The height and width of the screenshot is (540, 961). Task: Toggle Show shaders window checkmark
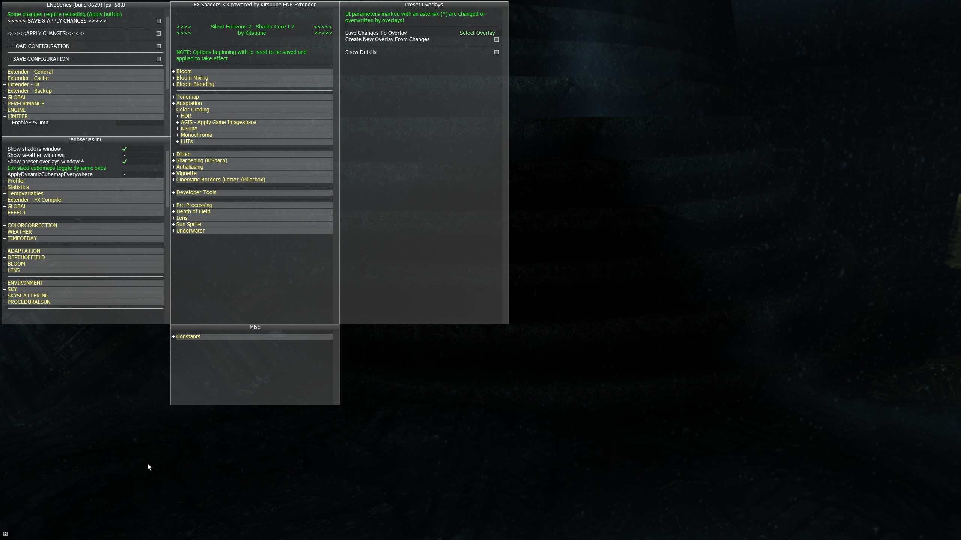(x=124, y=149)
